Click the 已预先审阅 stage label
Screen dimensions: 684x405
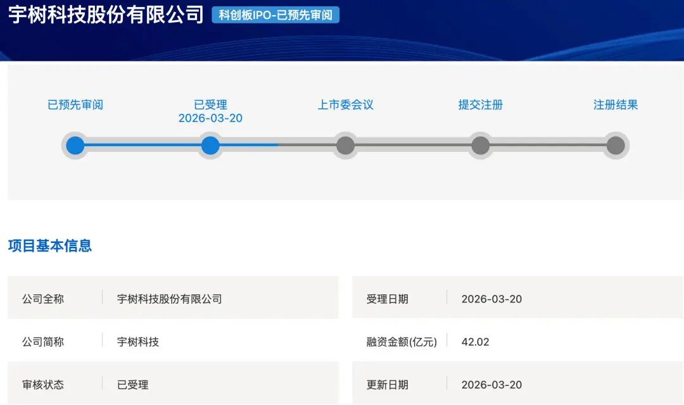coord(75,105)
